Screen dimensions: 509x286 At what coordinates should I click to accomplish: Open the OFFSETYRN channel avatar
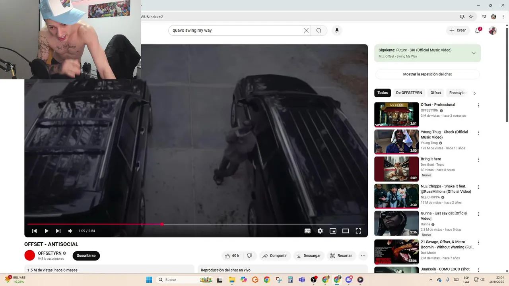click(30, 255)
